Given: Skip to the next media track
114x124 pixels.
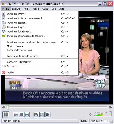Looking at the screenshot, I should click(x=27, y=115).
